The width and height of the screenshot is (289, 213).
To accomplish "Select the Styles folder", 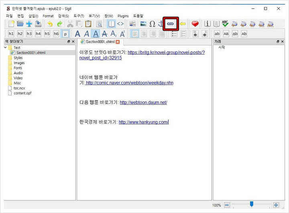I will (x=18, y=58).
